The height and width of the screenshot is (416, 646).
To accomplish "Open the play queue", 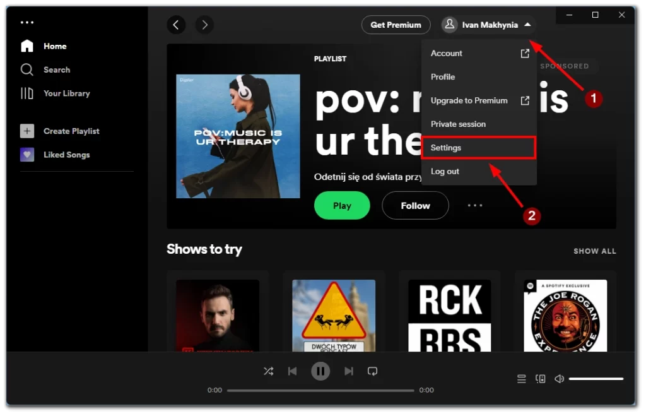I will click(522, 379).
